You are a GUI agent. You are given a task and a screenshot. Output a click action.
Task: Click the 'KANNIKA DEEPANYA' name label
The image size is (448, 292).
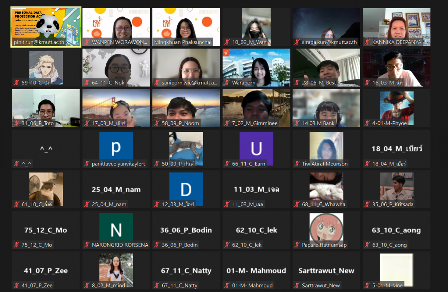coord(396,42)
